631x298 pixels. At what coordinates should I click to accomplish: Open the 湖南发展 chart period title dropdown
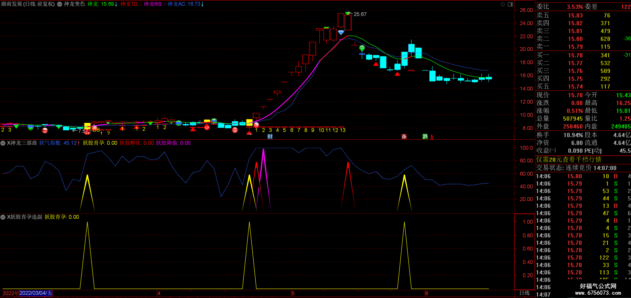point(28,4)
